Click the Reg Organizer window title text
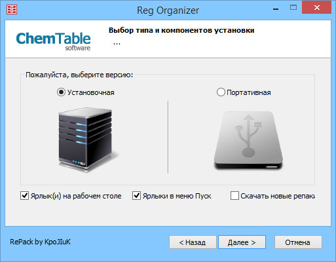Image resolution: width=336 pixels, height=262 pixels. coord(168,10)
